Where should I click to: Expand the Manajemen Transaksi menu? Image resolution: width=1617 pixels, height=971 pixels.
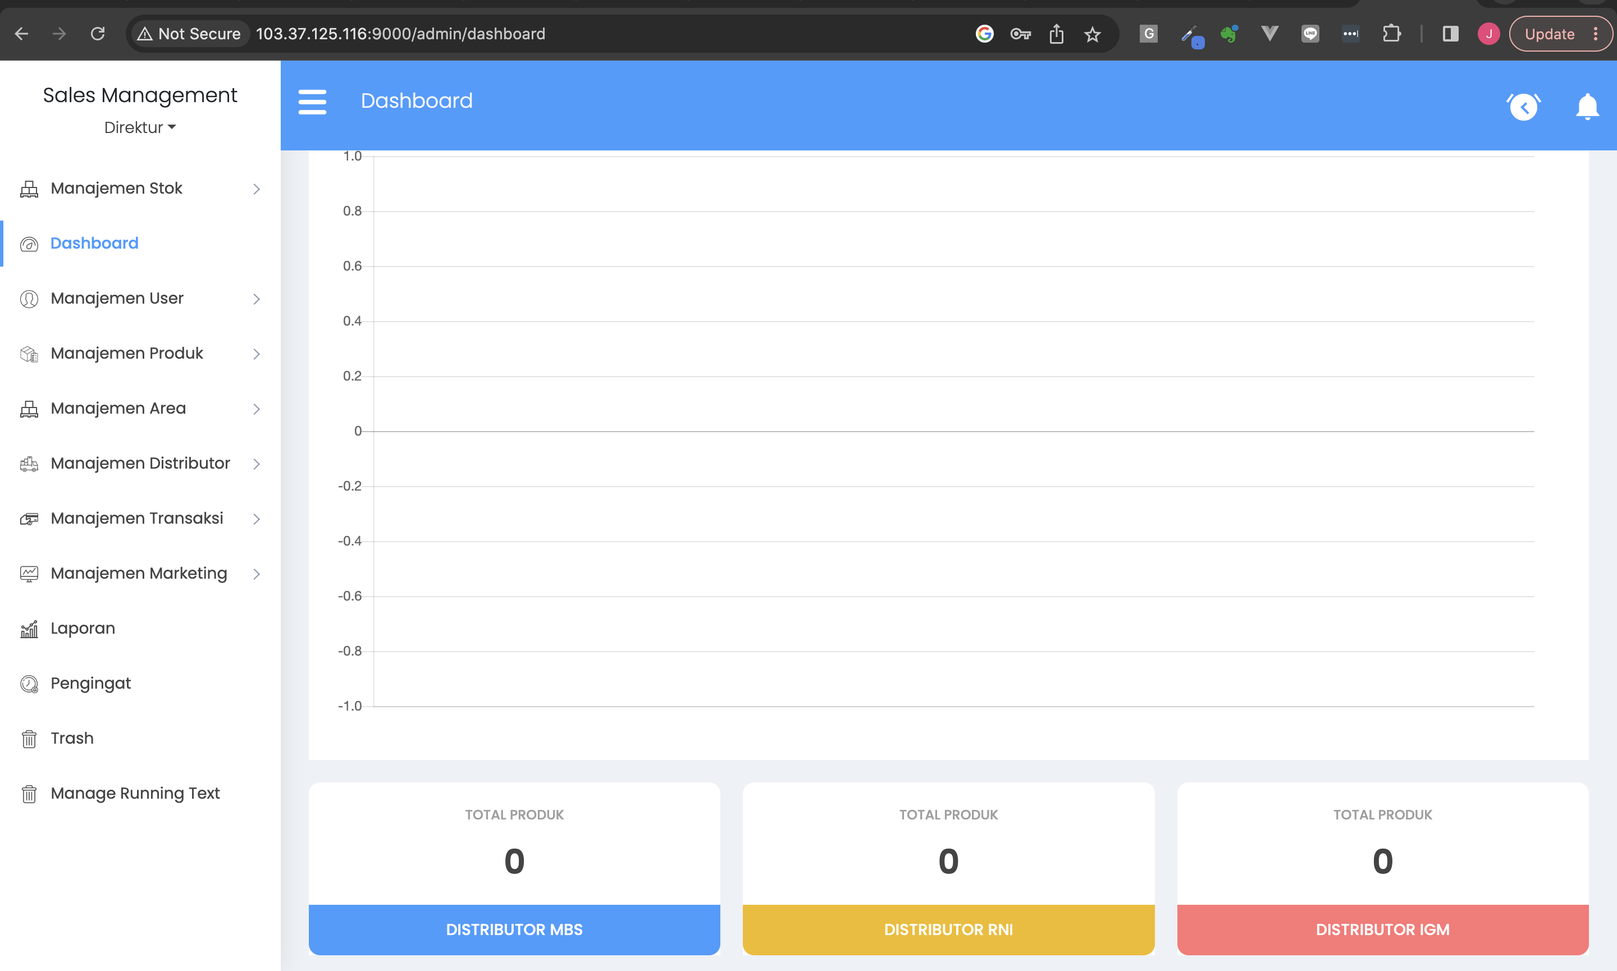point(136,518)
